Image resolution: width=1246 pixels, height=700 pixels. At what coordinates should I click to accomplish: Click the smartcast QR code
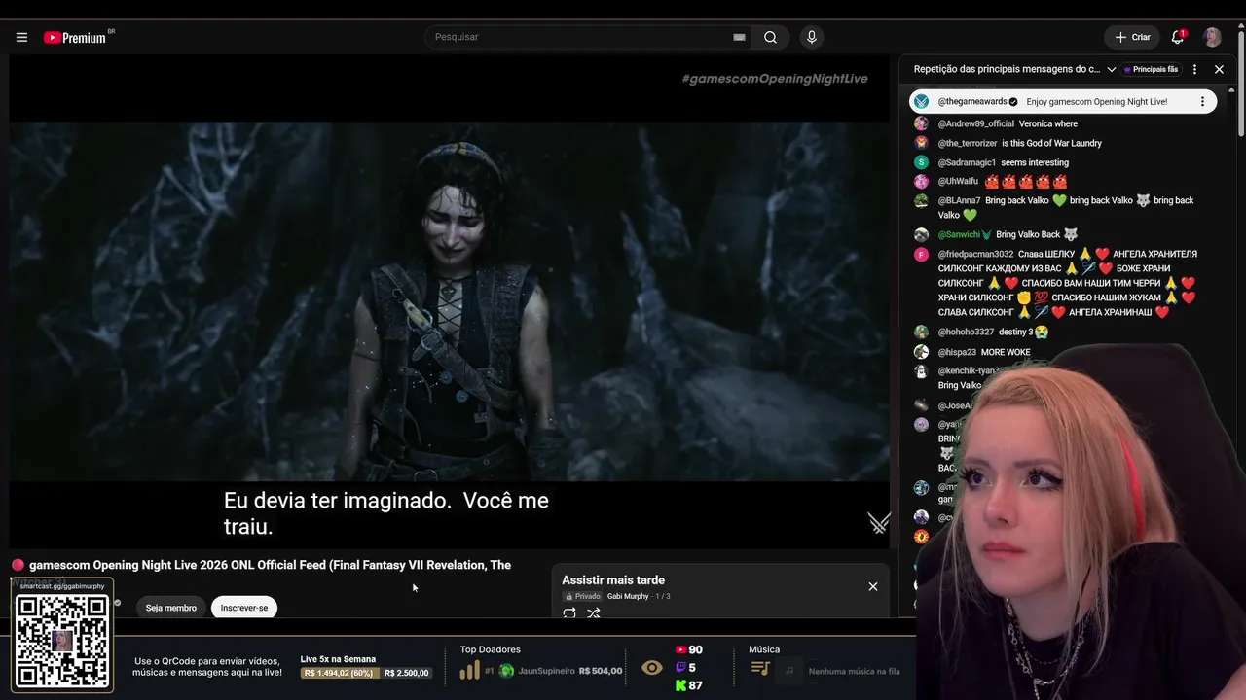click(x=62, y=640)
